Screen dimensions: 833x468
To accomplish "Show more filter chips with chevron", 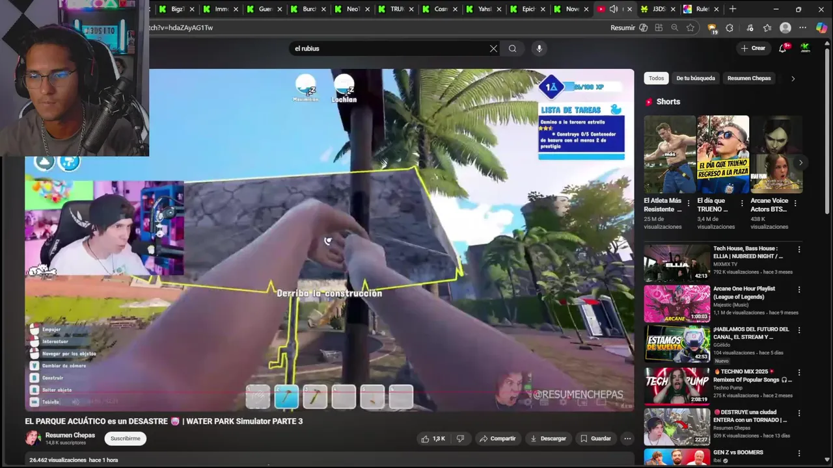I will click(793, 79).
